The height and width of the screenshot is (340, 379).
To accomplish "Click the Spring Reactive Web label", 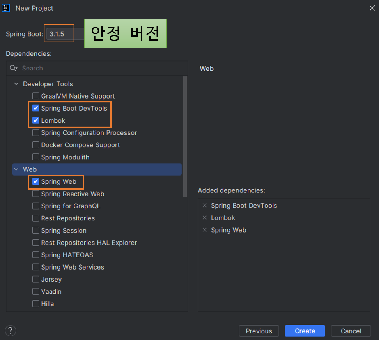I will pyautogui.click(x=73, y=194).
